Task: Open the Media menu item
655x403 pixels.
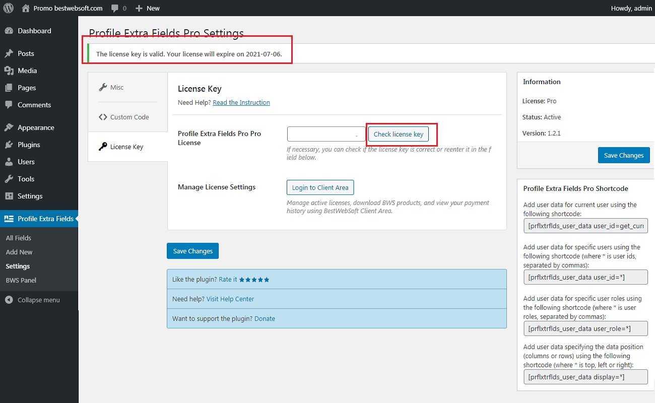Action: coord(39,71)
